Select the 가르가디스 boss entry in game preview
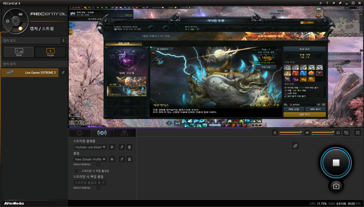Image resolution: width=364 pixels, height=207 pixels. tap(126, 91)
